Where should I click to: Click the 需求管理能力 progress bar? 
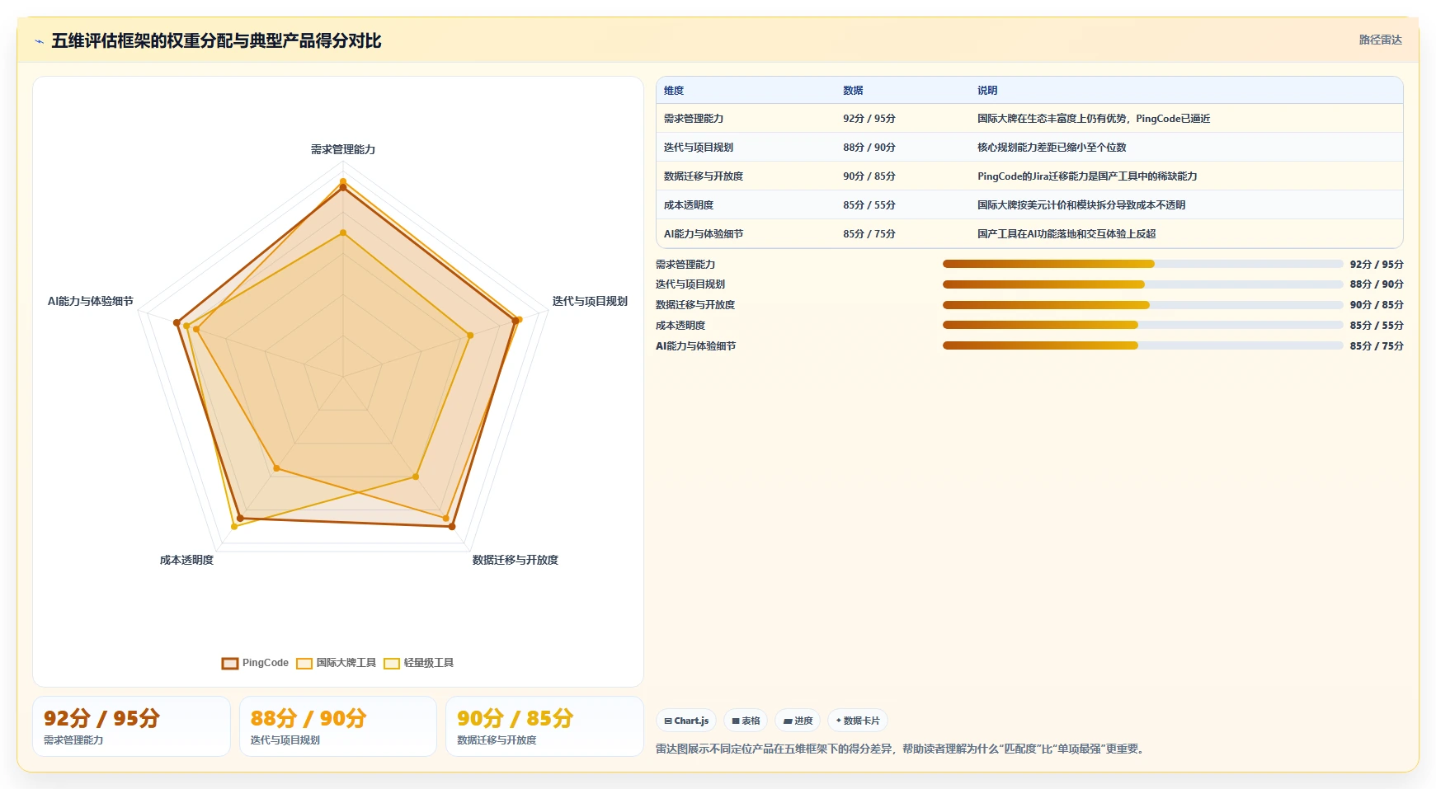[1143, 264]
